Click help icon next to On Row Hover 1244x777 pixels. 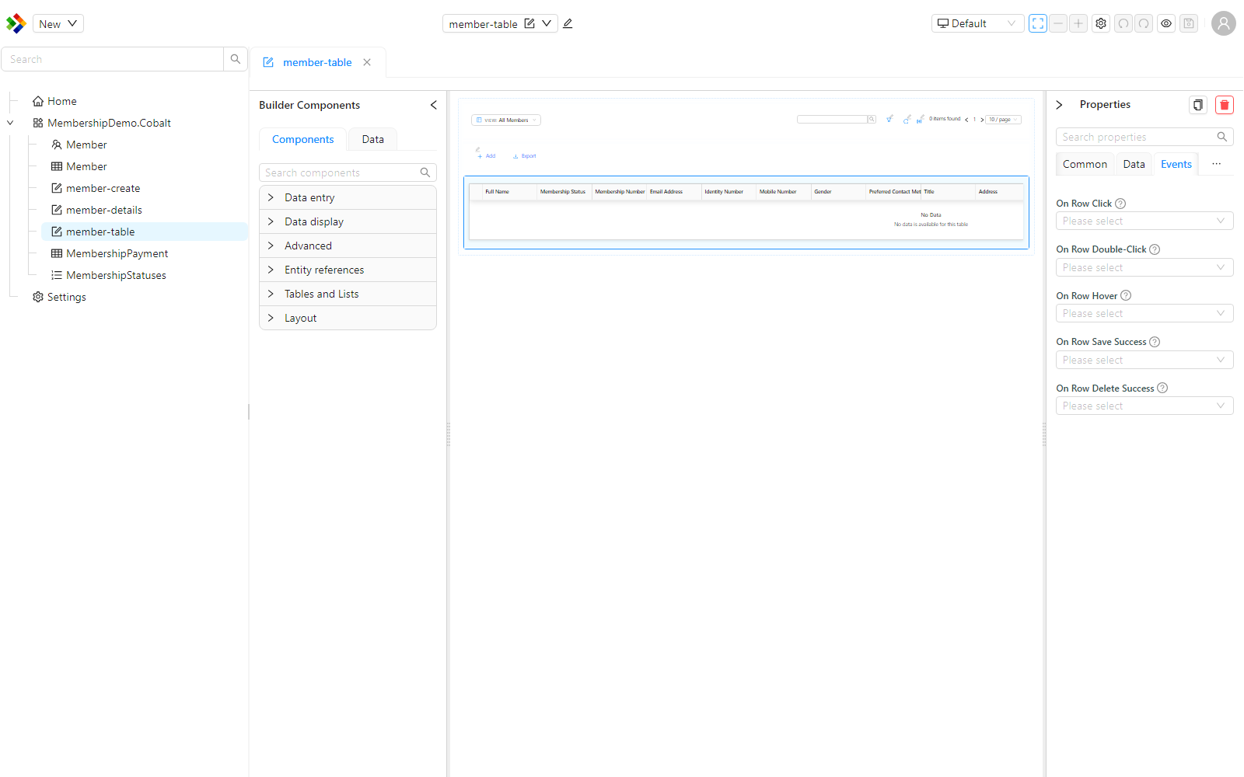[1126, 296]
